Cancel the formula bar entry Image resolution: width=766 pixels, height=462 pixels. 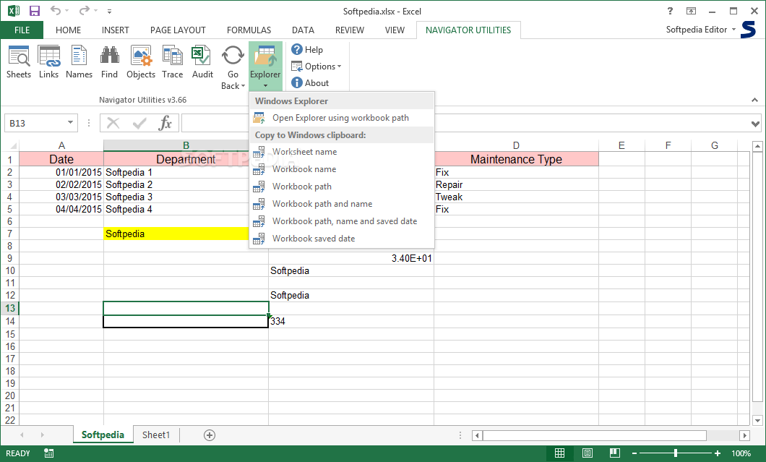[113, 123]
